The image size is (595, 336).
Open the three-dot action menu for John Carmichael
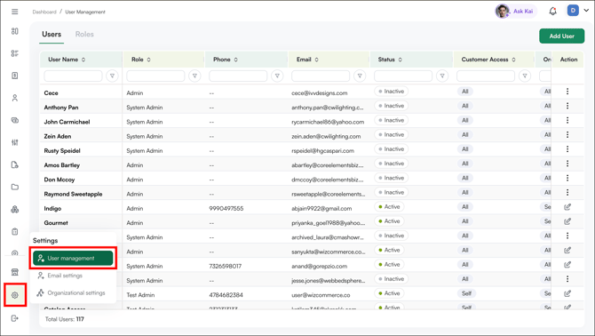point(567,120)
